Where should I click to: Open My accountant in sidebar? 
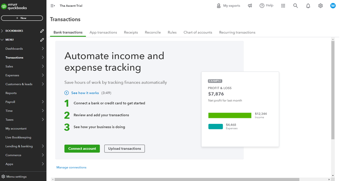(16, 128)
